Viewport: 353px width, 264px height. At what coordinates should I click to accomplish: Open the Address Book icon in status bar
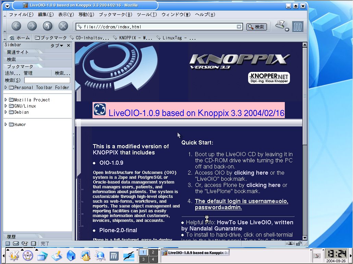click(x=33, y=243)
